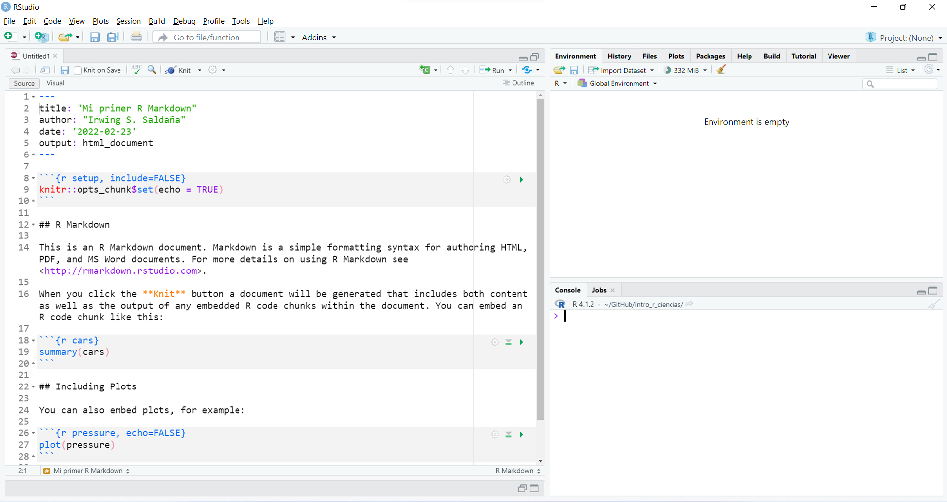Enable the Knit on Save checkbox

78,70
